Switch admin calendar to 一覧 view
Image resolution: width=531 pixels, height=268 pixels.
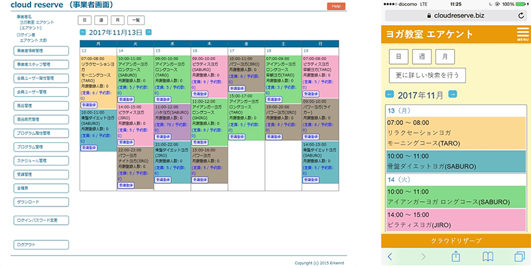tap(136, 21)
